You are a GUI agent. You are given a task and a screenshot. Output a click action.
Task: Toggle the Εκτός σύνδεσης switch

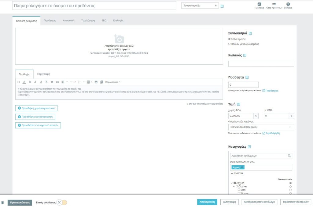62,202
